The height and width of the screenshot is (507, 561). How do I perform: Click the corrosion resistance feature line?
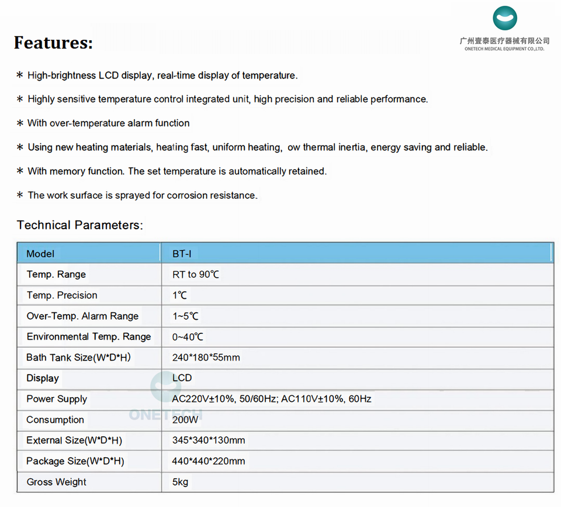pyautogui.click(x=142, y=195)
